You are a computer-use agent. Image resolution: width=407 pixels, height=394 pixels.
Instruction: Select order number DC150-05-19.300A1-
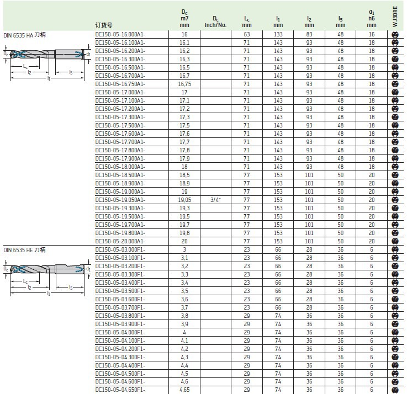[120, 208]
